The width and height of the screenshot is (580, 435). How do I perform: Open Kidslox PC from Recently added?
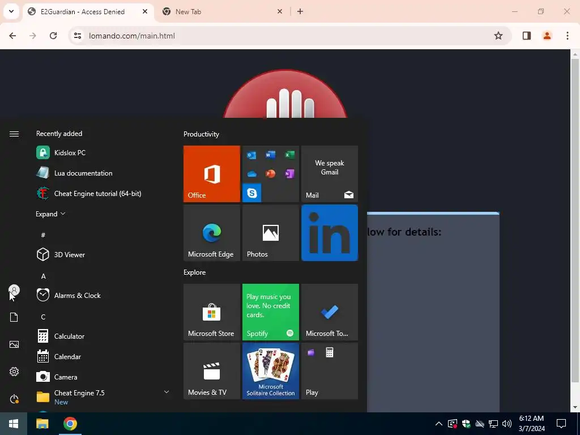(101, 153)
